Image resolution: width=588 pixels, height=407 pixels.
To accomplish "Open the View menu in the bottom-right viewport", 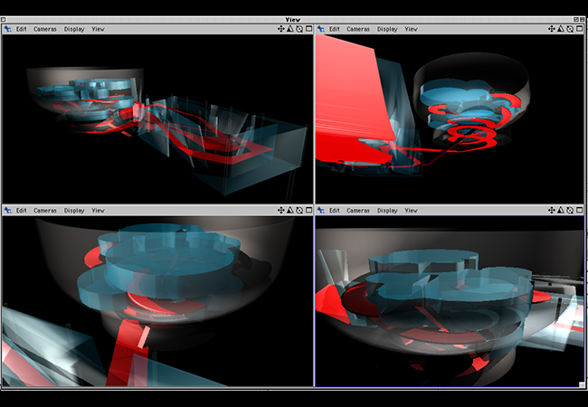I will 411,210.
